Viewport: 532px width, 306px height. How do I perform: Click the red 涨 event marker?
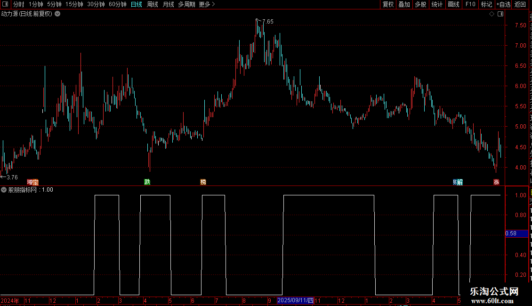point(496,182)
